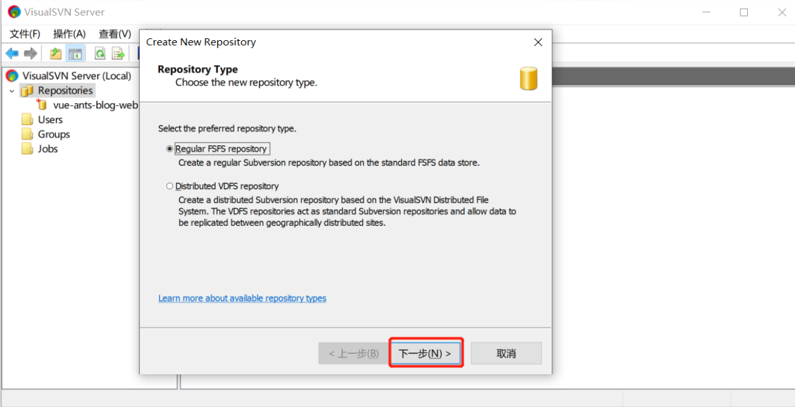Click 'Choose the new repository type.' text
The image size is (795, 407).
[x=247, y=82]
